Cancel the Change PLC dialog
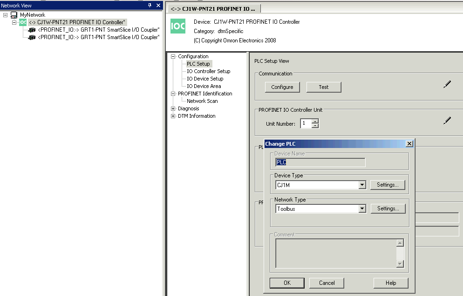This screenshot has height=296, width=463. pos(327,283)
